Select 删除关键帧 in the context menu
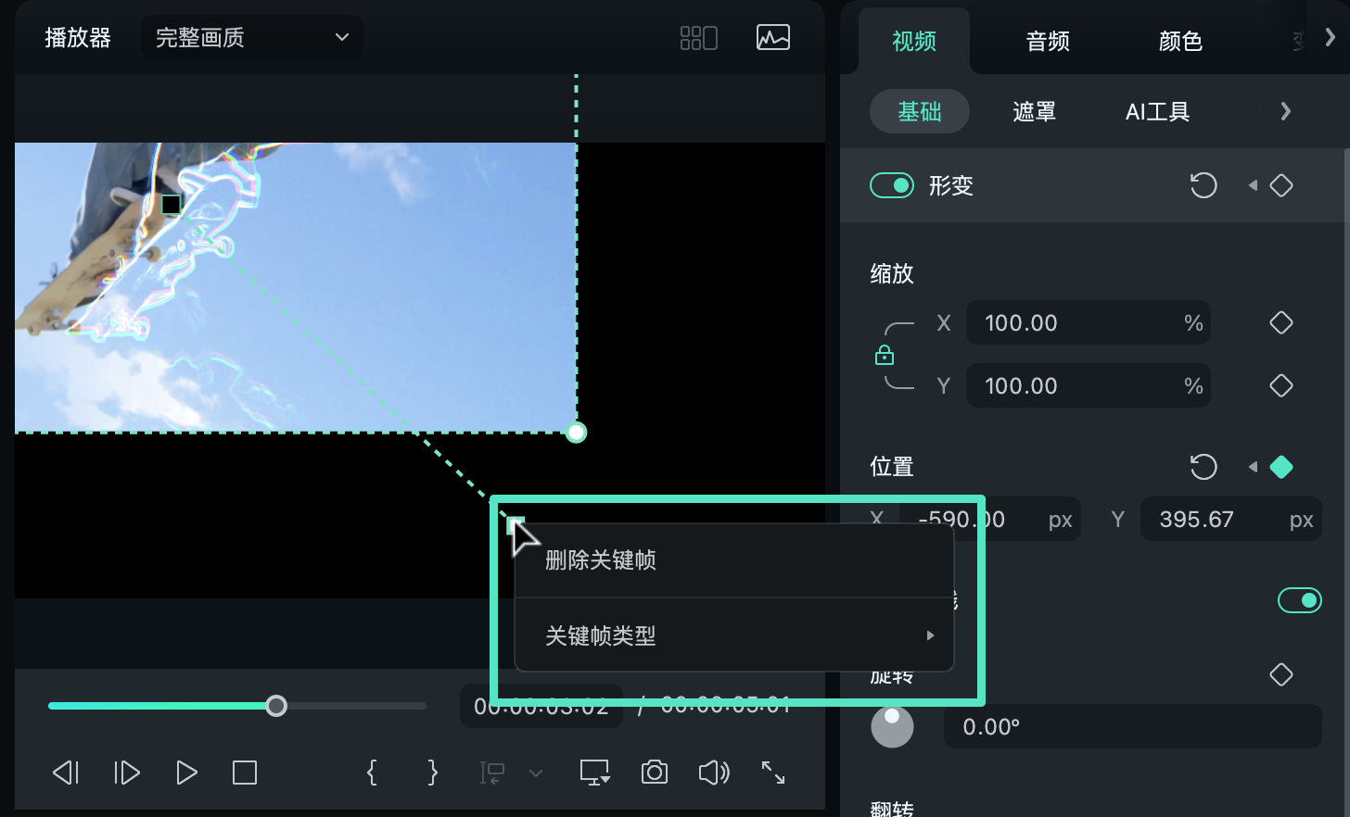 coord(601,559)
